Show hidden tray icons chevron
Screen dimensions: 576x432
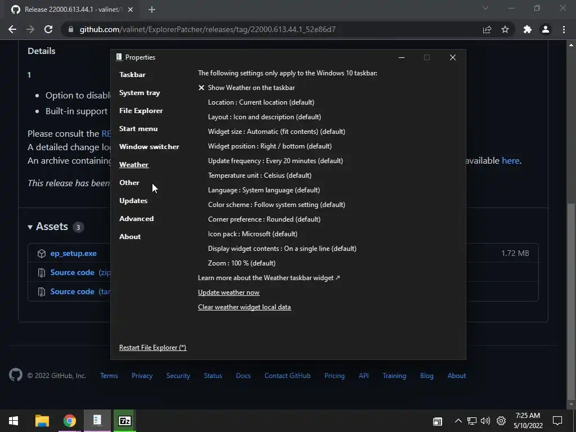pos(458,421)
